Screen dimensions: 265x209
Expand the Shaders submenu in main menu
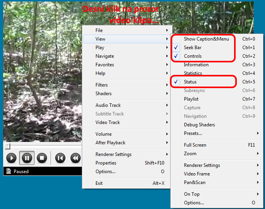pos(127,94)
